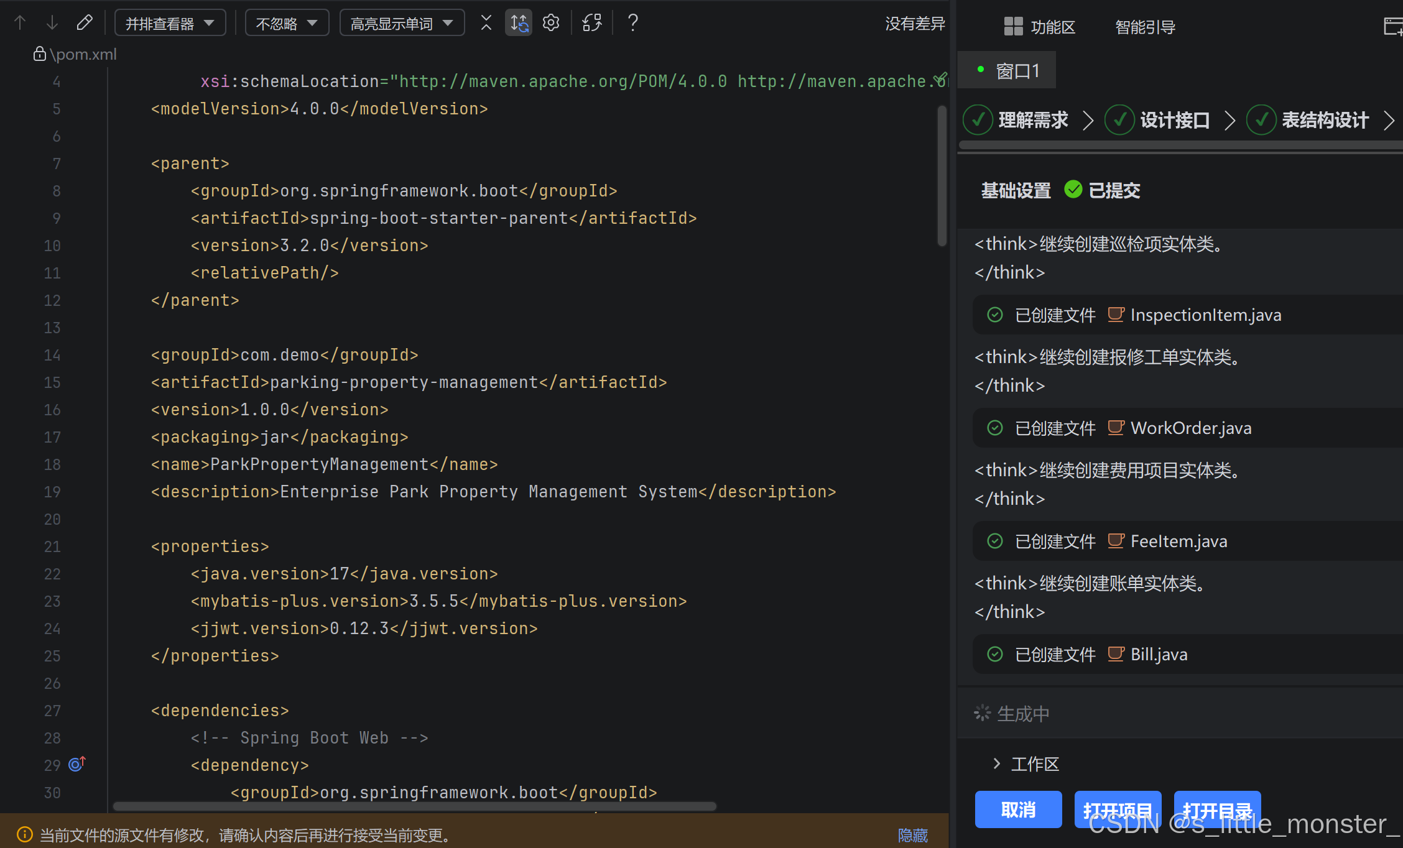Switch to the 功能区 tab
This screenshot has height=848, width=1403.
coord(1040,27)
